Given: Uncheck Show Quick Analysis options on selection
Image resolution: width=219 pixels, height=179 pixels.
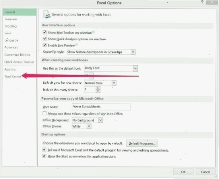Looking at the screenshot, I should pos(45,39).
